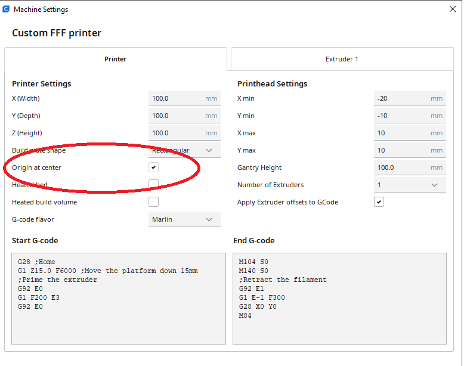The width and height of the screenshot is (467, 366).
Task: Click the End G-code heading
Action: coord(253,240)
